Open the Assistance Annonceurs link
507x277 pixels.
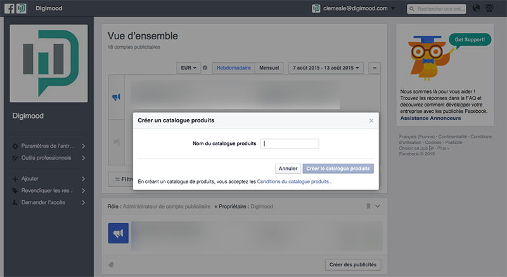(430, 119)
